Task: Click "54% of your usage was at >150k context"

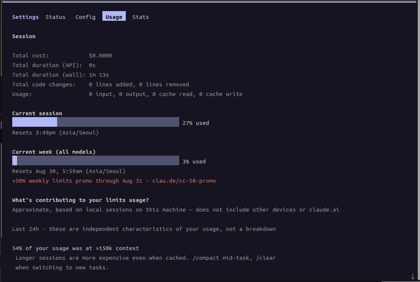Action: click(x=76, y=248)
